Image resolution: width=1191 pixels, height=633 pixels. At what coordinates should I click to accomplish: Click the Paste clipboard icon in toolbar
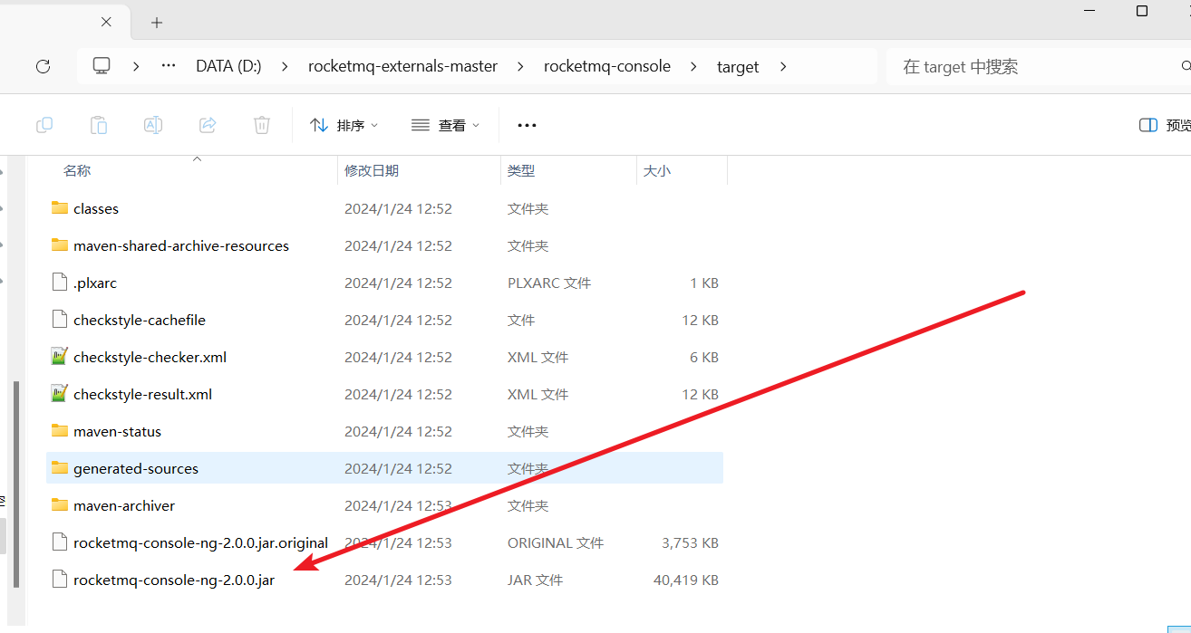click(99, 125)
